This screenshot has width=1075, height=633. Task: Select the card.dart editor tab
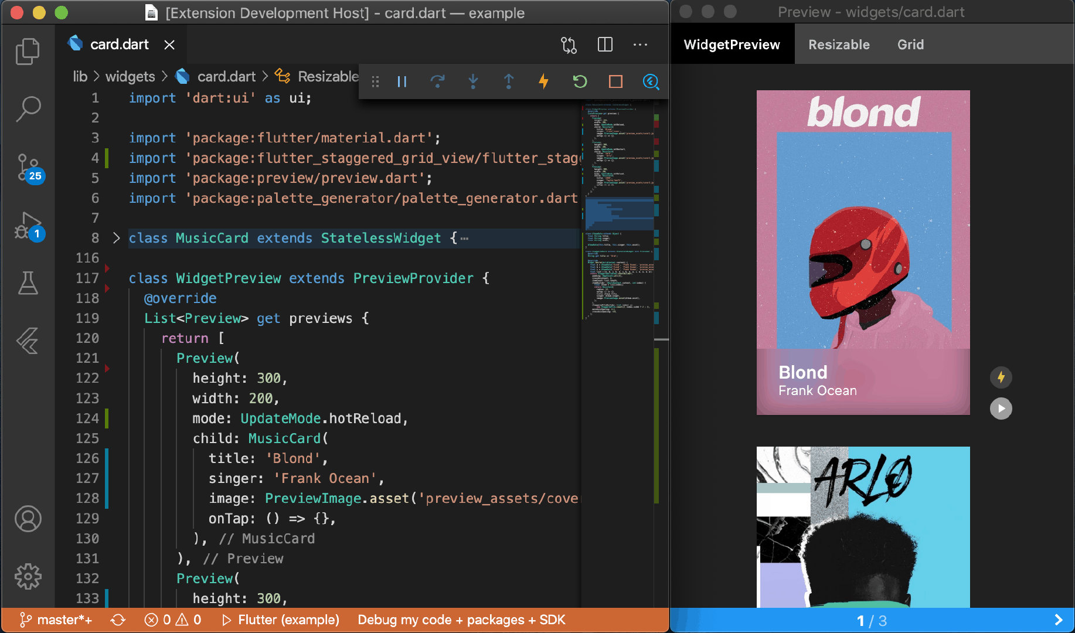pyautogui.click(x=121, y=45)
